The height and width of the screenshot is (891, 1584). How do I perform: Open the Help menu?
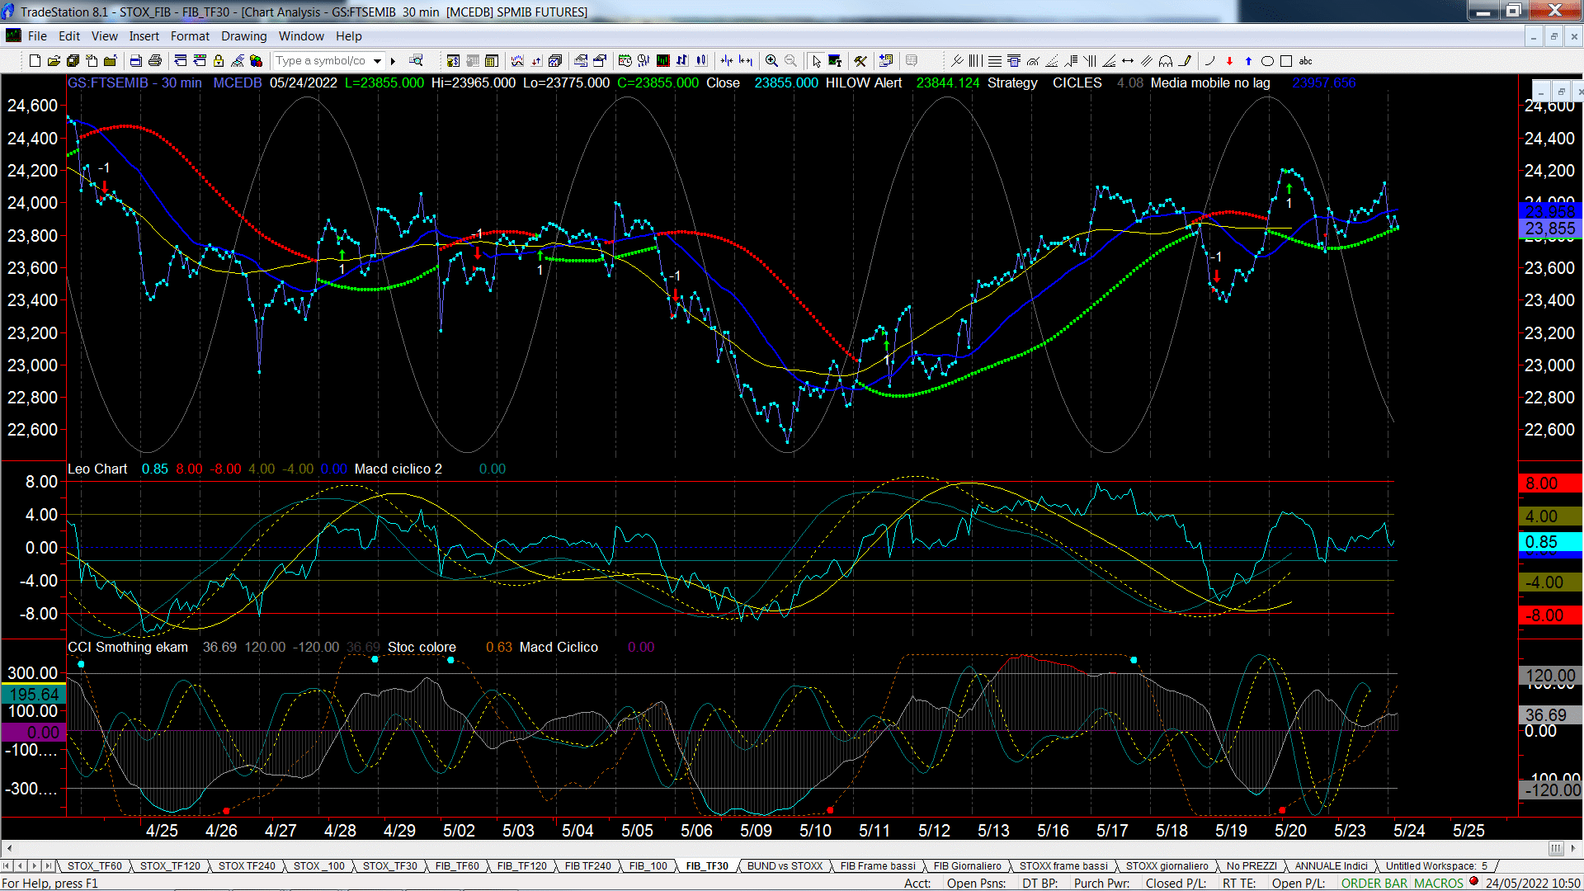348,36
